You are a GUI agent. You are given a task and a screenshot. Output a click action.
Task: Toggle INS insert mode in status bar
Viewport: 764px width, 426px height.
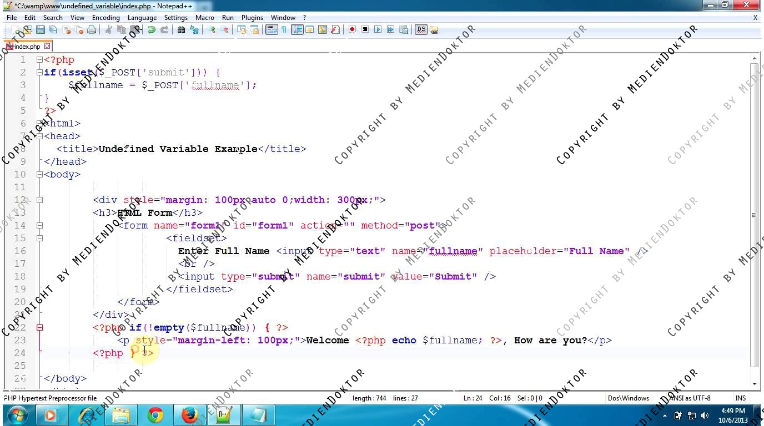coord(740,398)
